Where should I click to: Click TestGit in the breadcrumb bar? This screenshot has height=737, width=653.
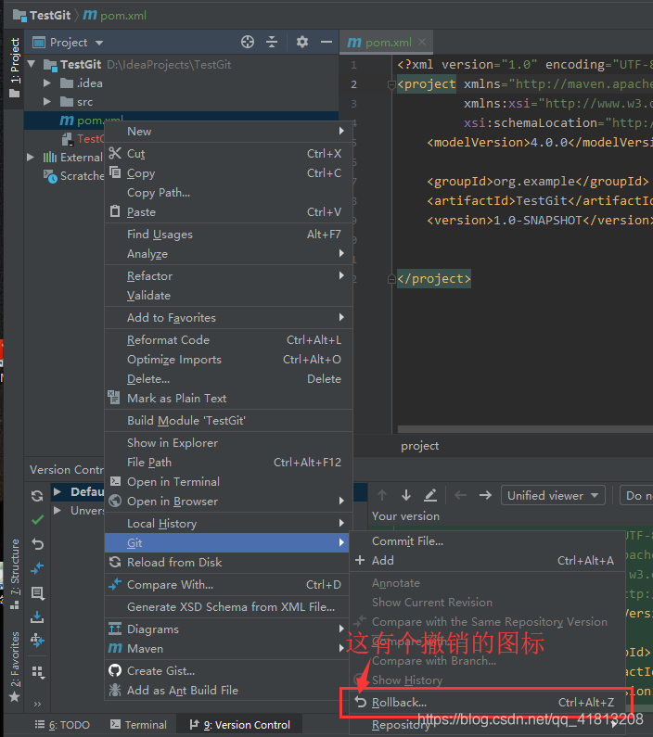click(x=50, y=15)
